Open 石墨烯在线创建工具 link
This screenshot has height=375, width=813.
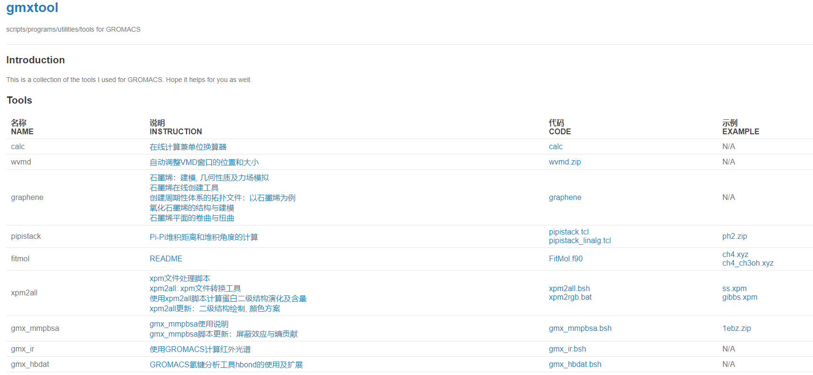point(184,187)
